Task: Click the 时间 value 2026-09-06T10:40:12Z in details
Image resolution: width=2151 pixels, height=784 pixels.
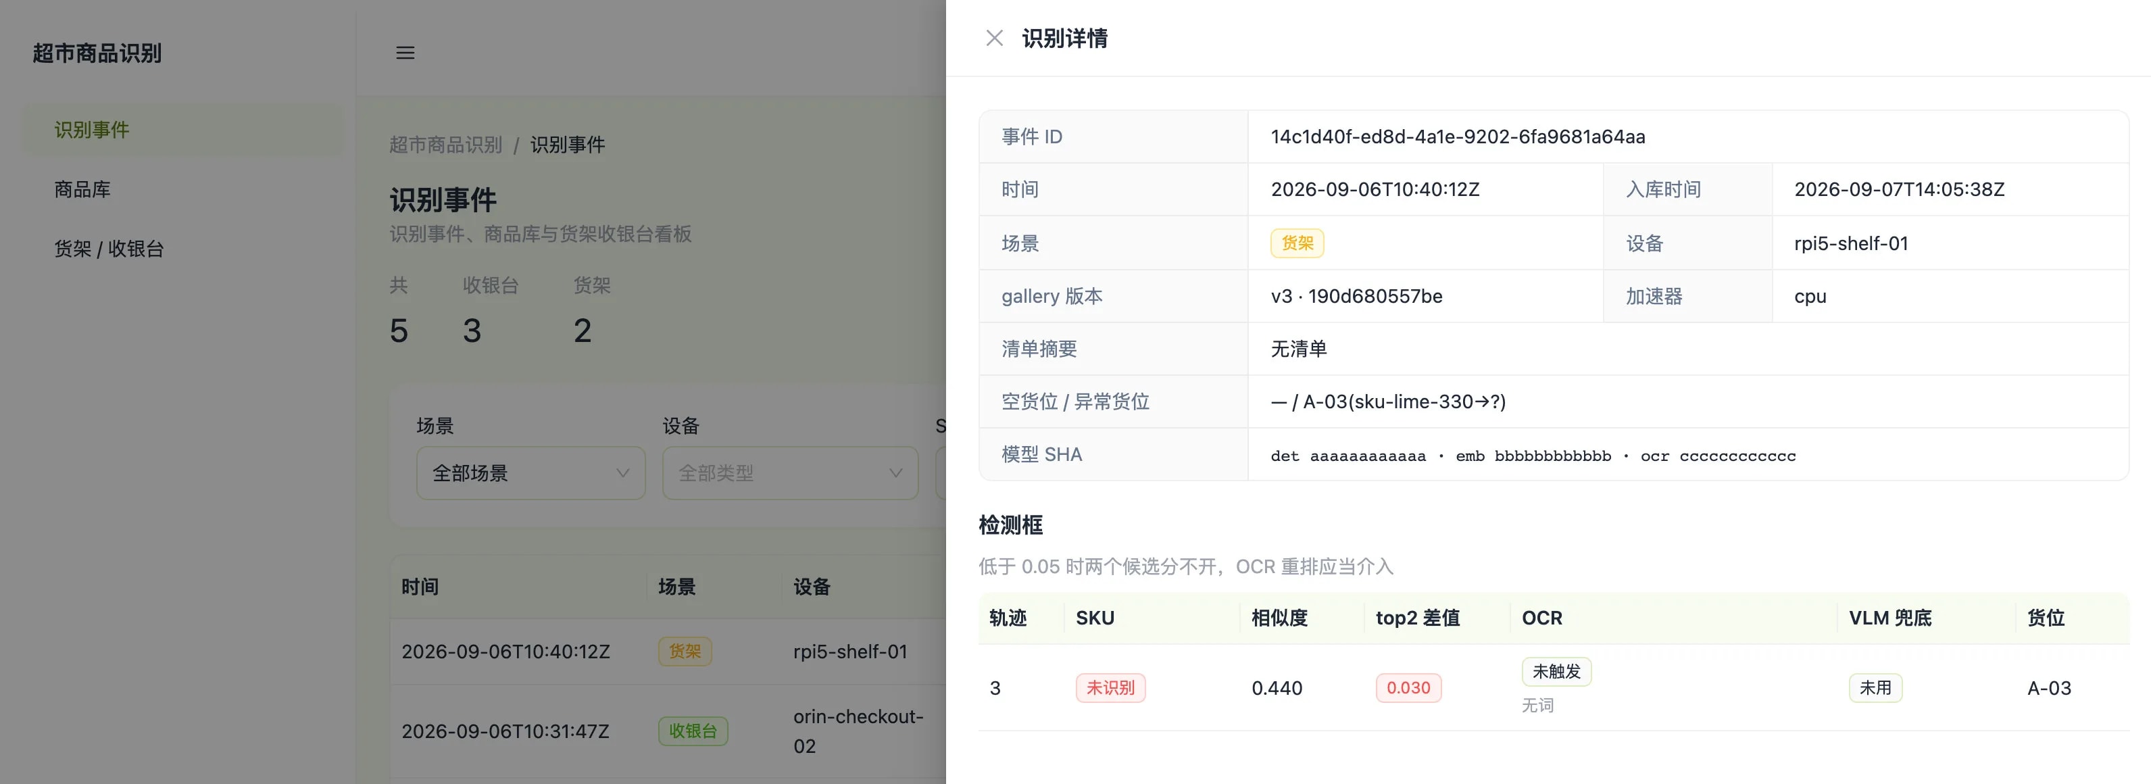Action: click(x=1375, y=189)
